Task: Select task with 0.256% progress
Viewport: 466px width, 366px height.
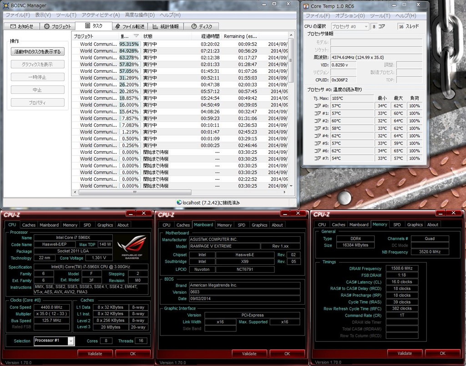Action: (x=180, y=145)
